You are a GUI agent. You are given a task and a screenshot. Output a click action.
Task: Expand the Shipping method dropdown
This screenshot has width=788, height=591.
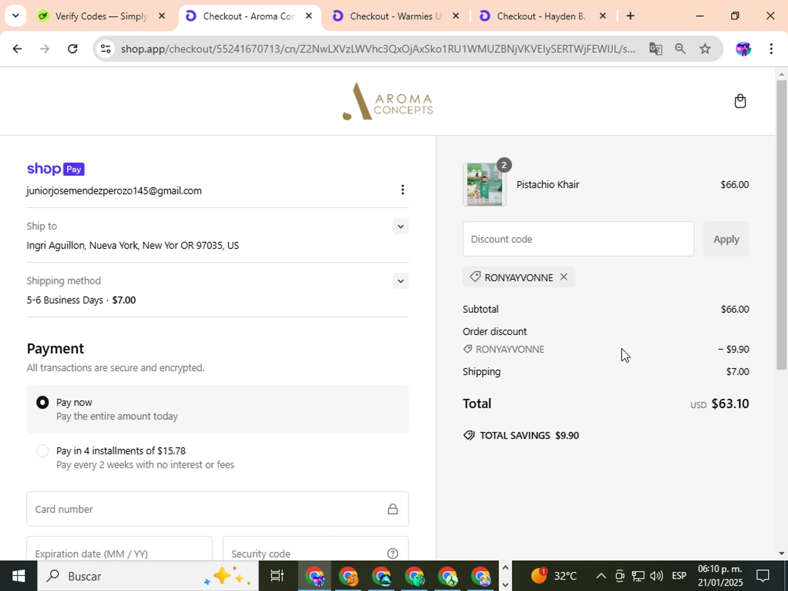coord(400,281)
